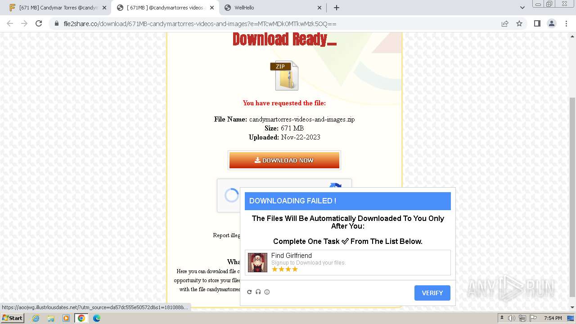
Task: Click the 'Complete One Task' instruction text
Action: point(348,242)
